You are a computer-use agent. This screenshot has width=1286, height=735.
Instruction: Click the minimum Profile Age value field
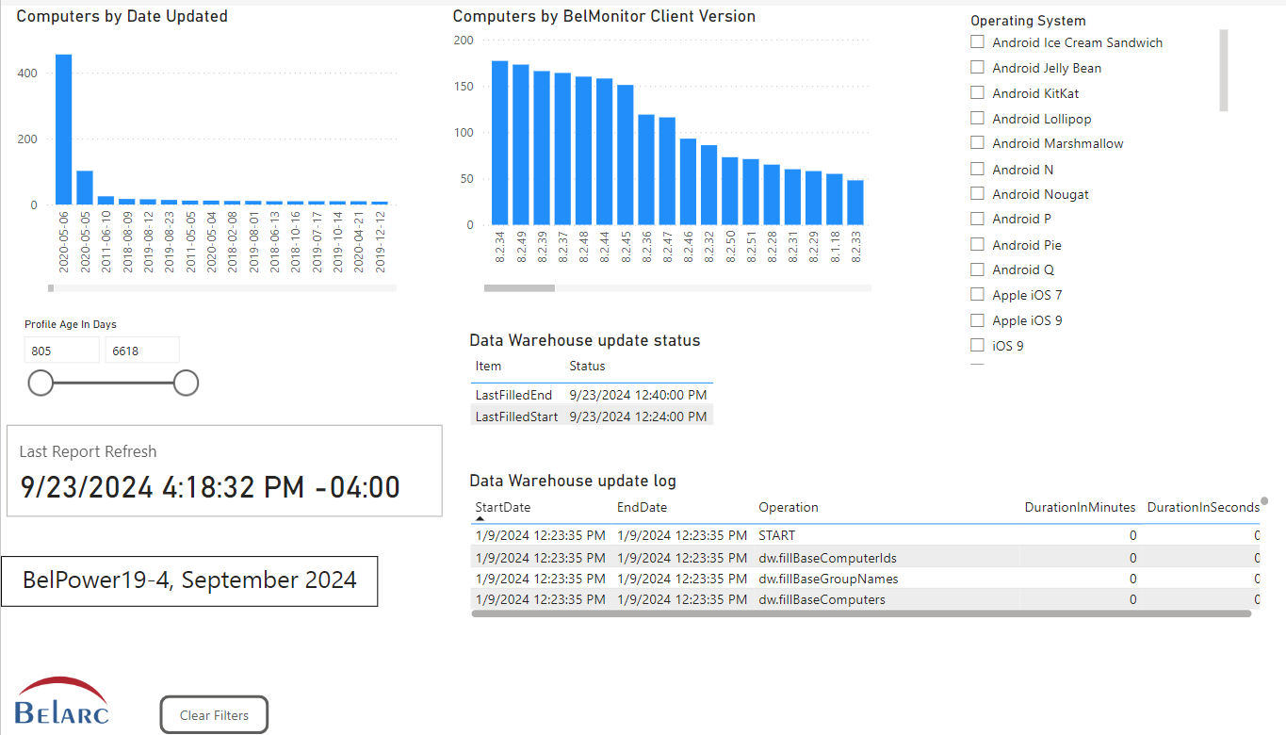pos(61,351)
